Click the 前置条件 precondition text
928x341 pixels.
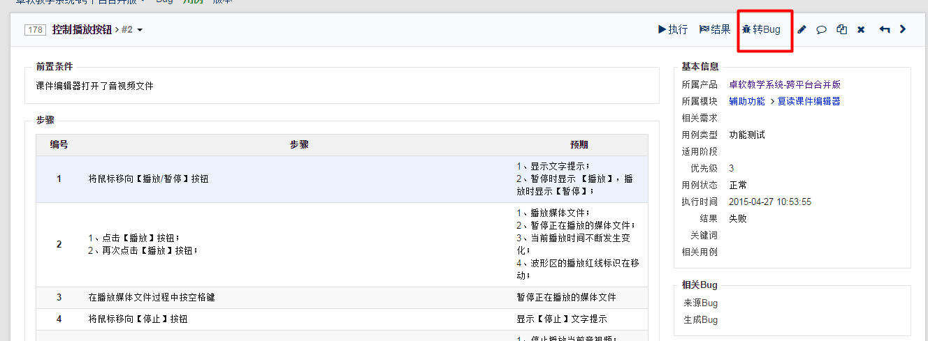[x=94, y=86]
